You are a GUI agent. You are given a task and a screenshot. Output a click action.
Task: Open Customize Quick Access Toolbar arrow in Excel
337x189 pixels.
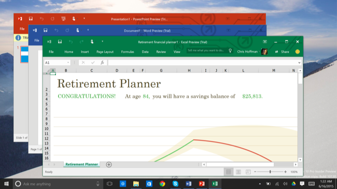[x=103, y=41]
